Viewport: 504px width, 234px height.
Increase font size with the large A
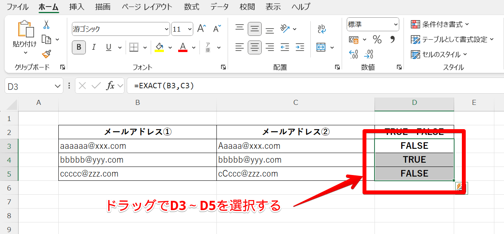pos(202,29)
